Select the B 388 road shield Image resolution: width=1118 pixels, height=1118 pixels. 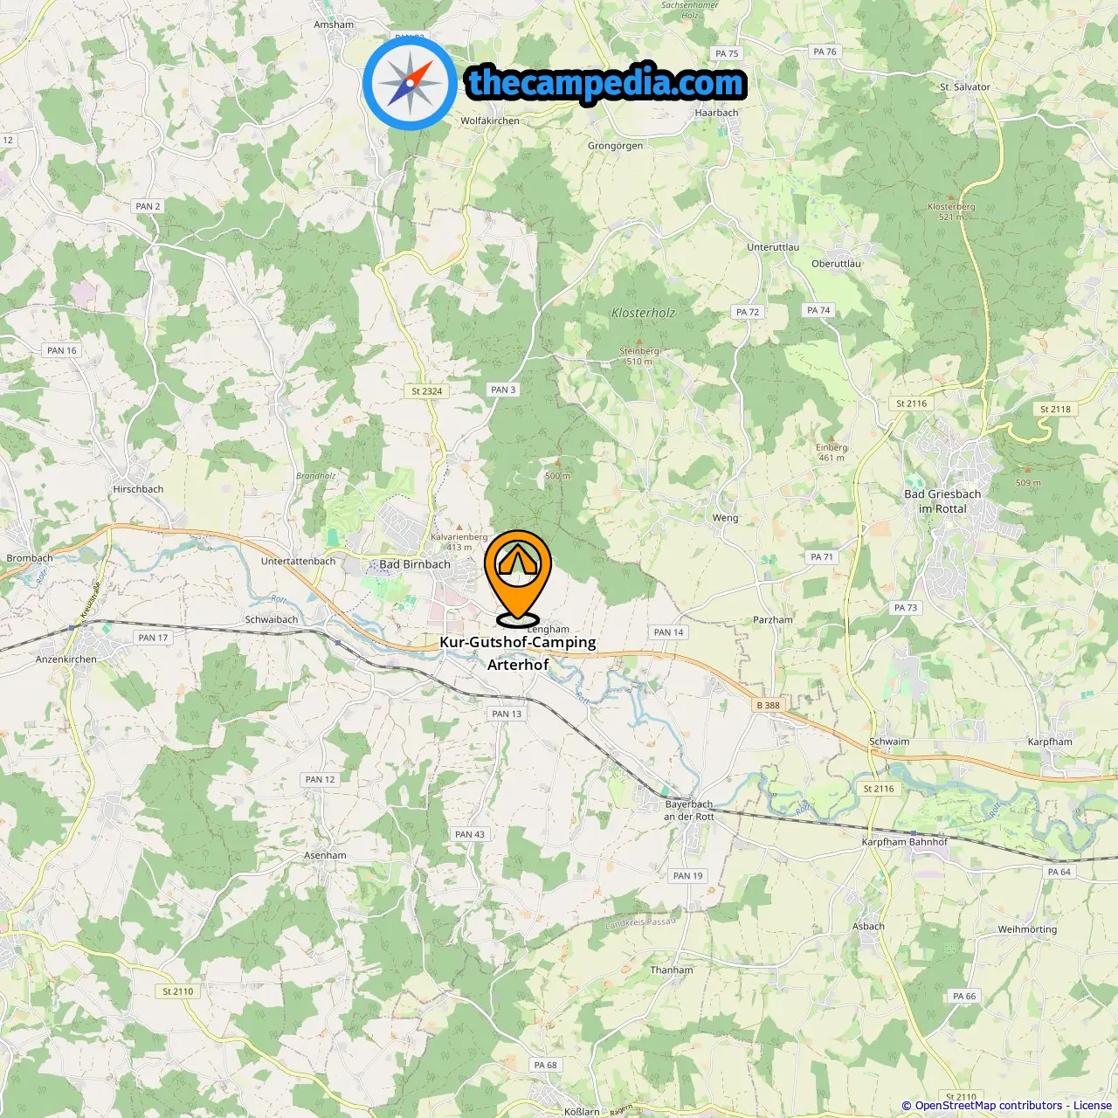(x=769, y=705)
